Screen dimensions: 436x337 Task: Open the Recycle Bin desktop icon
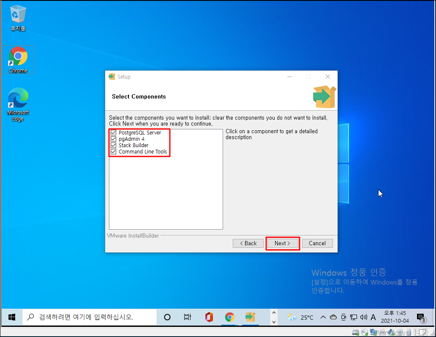click(18, 18)
